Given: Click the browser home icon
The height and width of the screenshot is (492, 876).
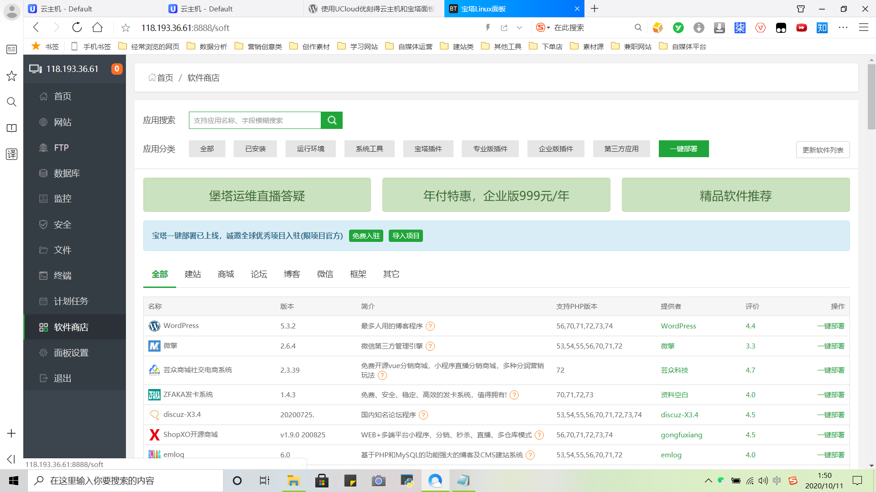Looking at the screenshot, I should click(97, 28).
